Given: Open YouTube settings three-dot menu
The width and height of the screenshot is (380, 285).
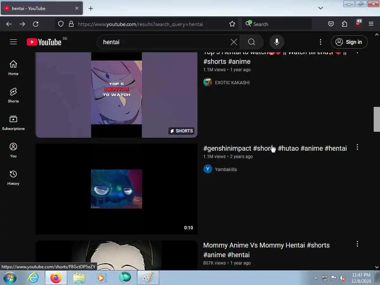Looking at the screenshot, I should point(320,42).
